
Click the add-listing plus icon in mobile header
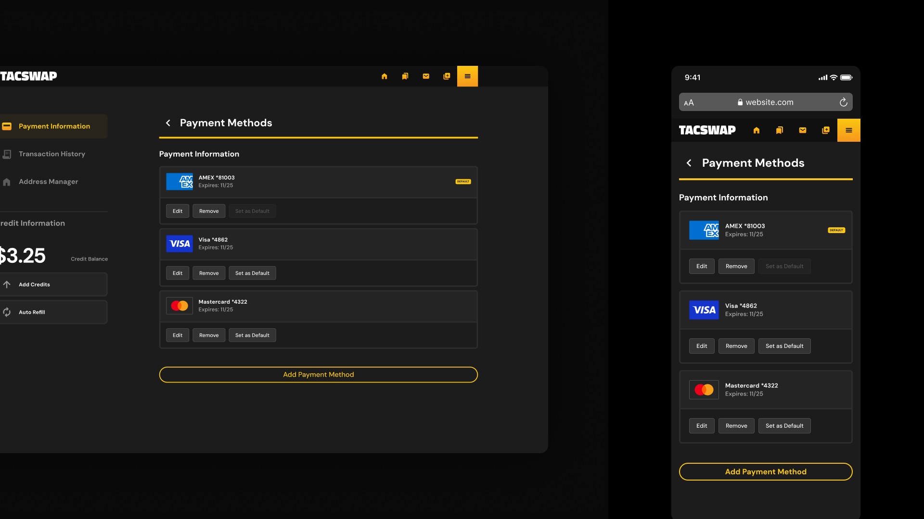coord(826,130)
